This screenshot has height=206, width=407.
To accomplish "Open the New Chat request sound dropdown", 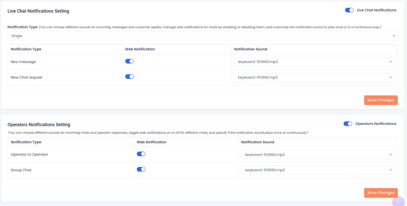I will pyautogui.click(x=314, y=77).
